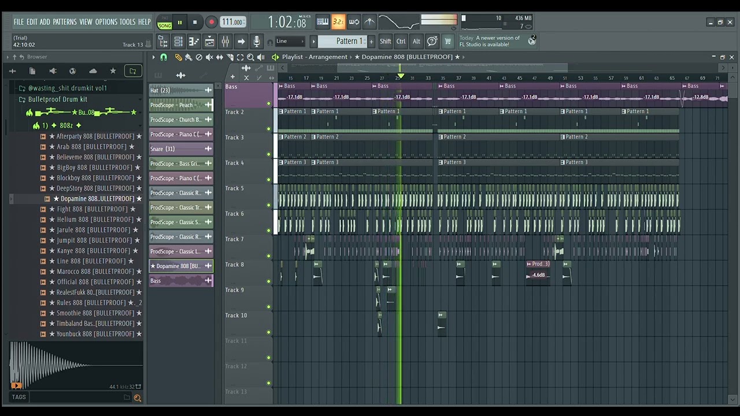
Task: Mute Track 8 with its green light
Action: tap(268, 281)
